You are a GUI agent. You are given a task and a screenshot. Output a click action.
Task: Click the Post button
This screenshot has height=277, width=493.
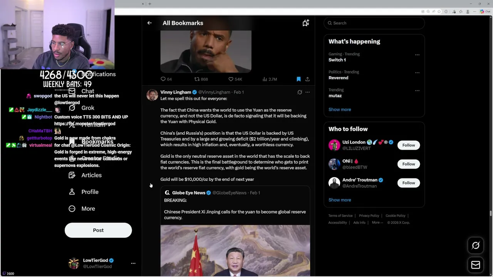(98, 230)
